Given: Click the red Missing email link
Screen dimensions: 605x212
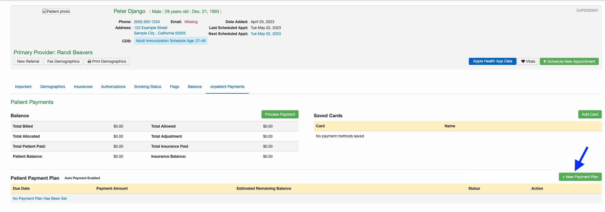Looking at the screenshot, I should click(191, 22).
